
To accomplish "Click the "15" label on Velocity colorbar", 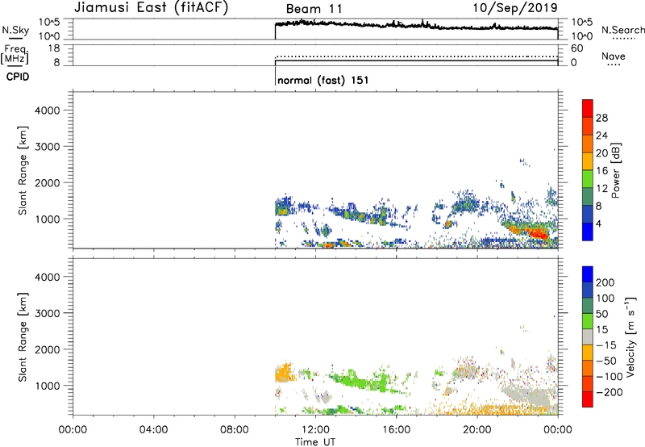I will 601,330.
